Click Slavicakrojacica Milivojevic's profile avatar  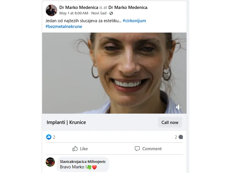click(x=50, y=162)
